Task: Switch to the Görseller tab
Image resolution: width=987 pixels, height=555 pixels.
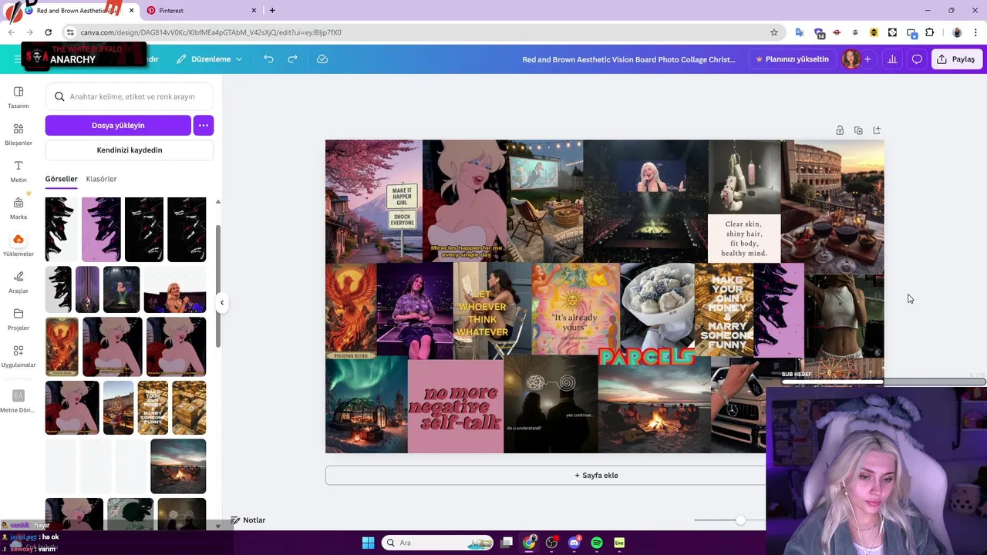Action: [x=61, y=179]
